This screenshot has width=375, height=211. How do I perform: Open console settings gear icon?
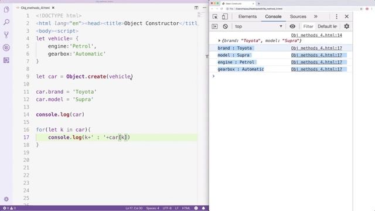pos(347,26)
